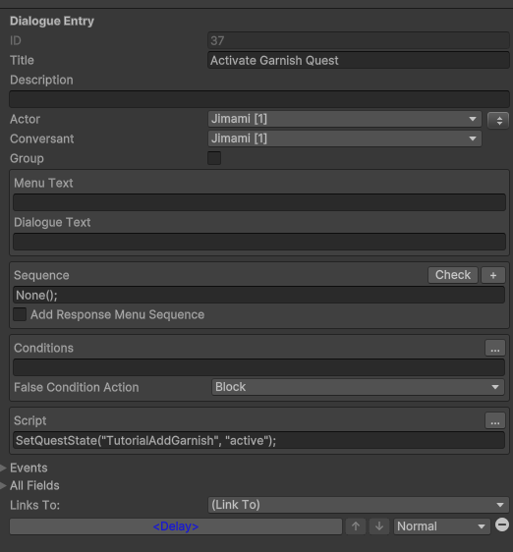This screenshot has width=513, height=552.
Task: Open the Conditions wizard ellipsis button
Action: click(x=495, y=348)
